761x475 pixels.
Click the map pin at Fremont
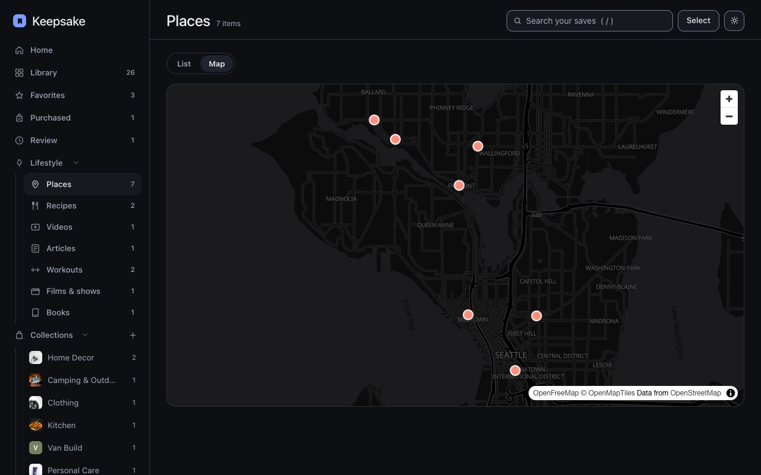(x=459, y=185)
